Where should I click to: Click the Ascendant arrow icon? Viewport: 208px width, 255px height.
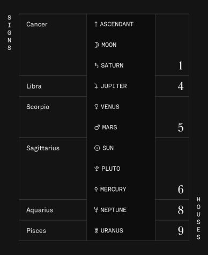pyautogui.click(x=96, y=24)
